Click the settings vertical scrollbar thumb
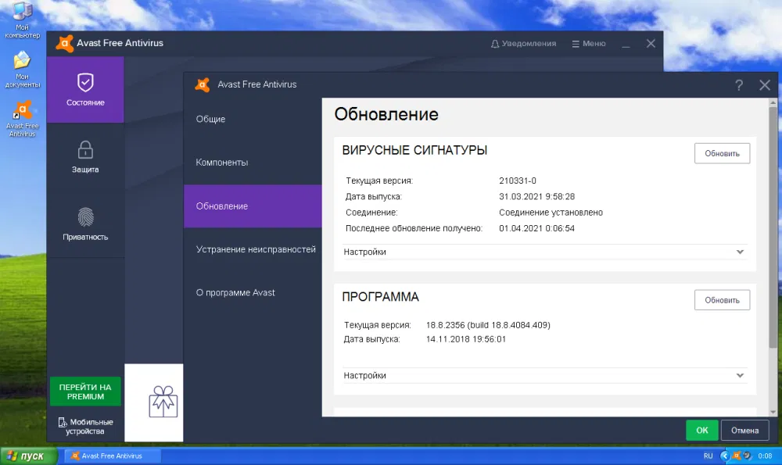The height and width of the screenshot is (465, 782). 773,227
